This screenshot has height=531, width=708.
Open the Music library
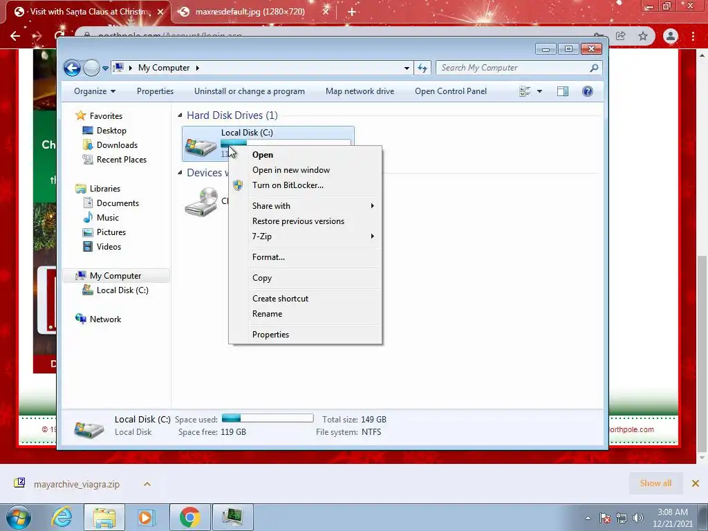click(107, 218)
